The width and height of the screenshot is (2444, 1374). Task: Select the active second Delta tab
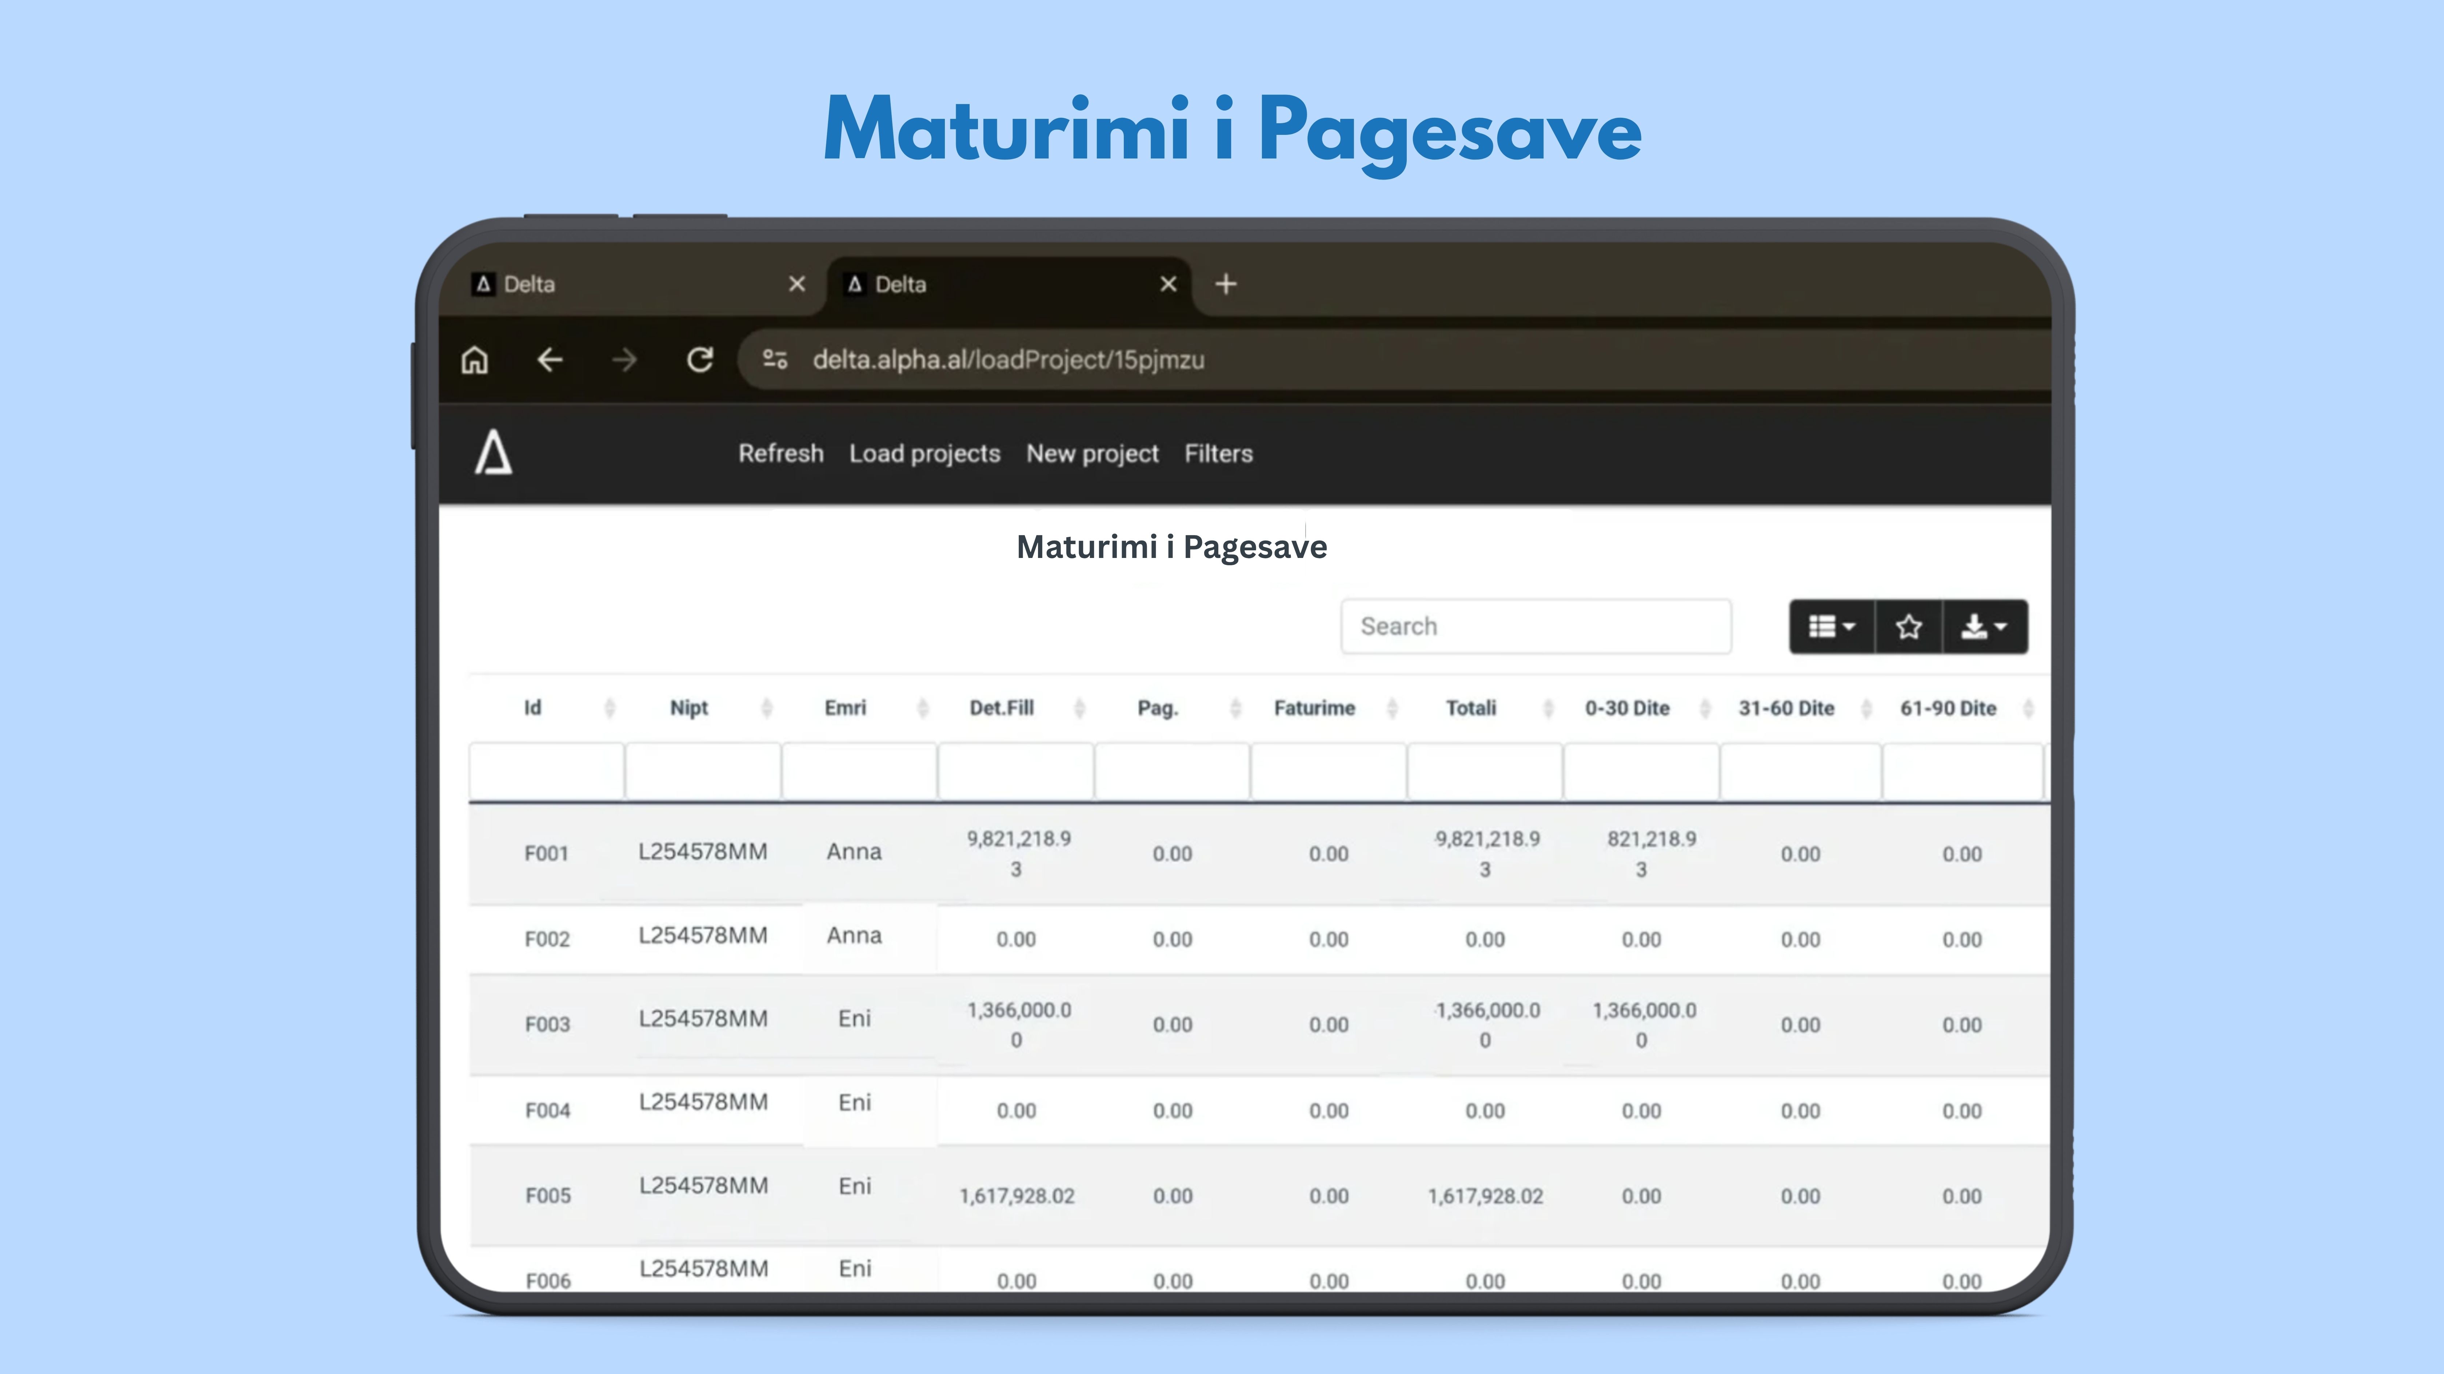1010,285
